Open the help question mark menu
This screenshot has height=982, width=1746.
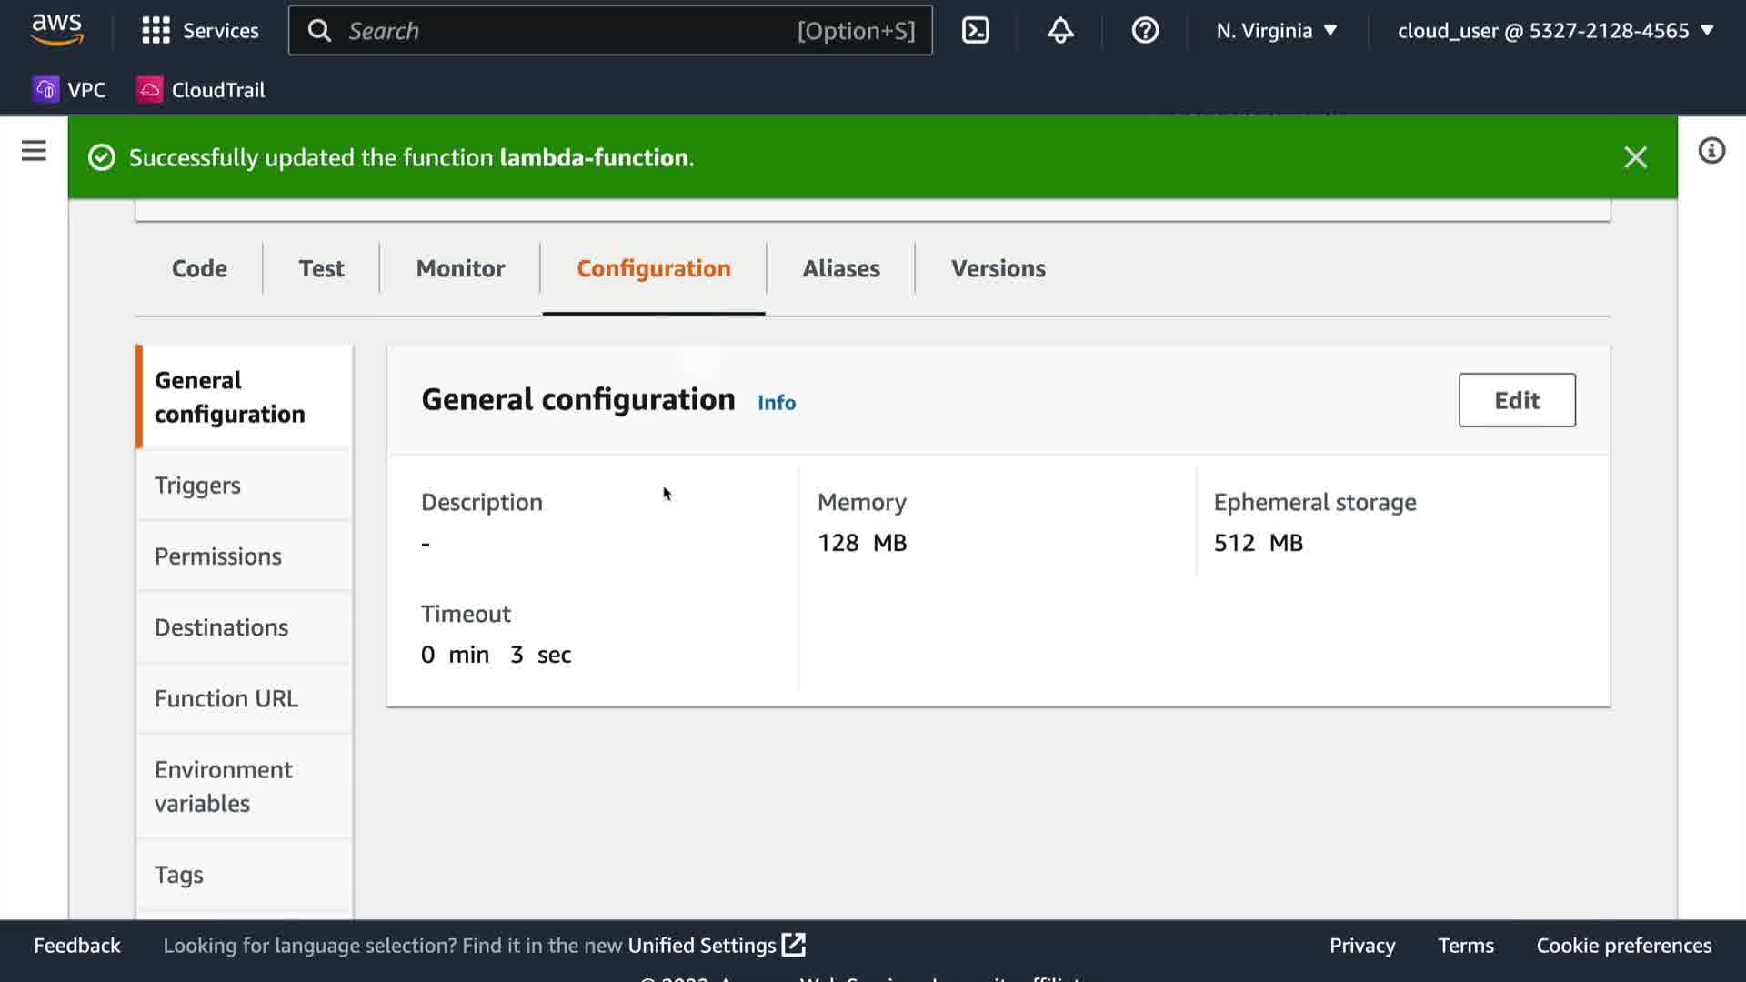pos(1145,31)
